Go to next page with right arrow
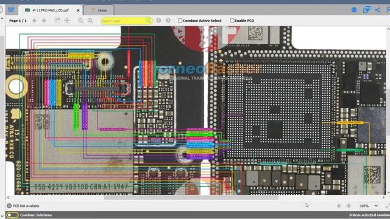390x219 pixels. coord(44,21)
